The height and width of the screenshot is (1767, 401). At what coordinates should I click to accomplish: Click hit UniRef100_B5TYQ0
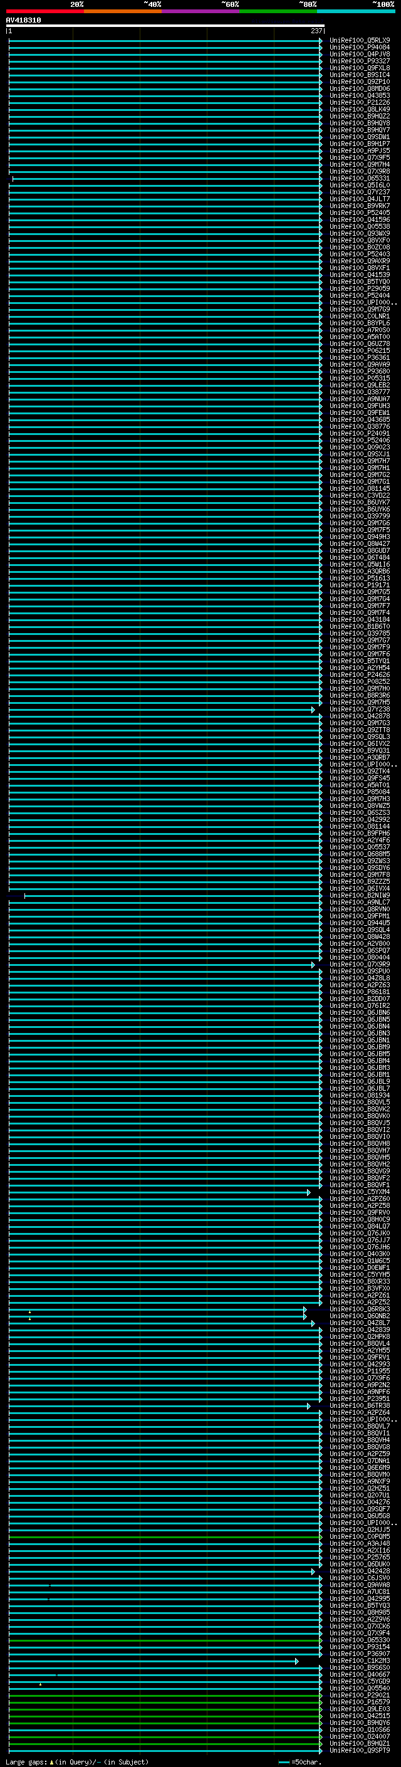(359, 282)
